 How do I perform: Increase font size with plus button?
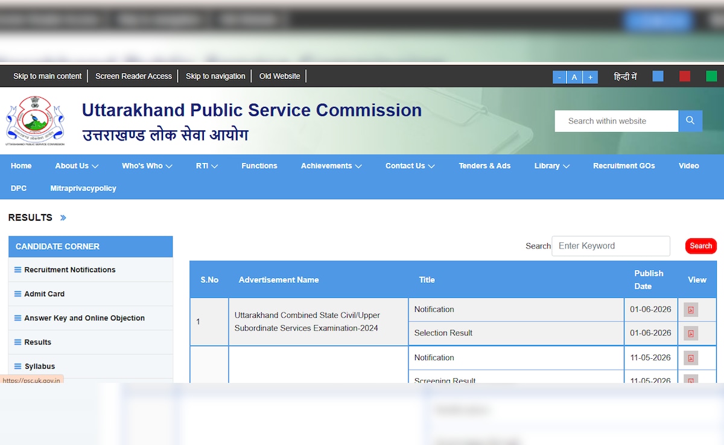coord(591,77)
